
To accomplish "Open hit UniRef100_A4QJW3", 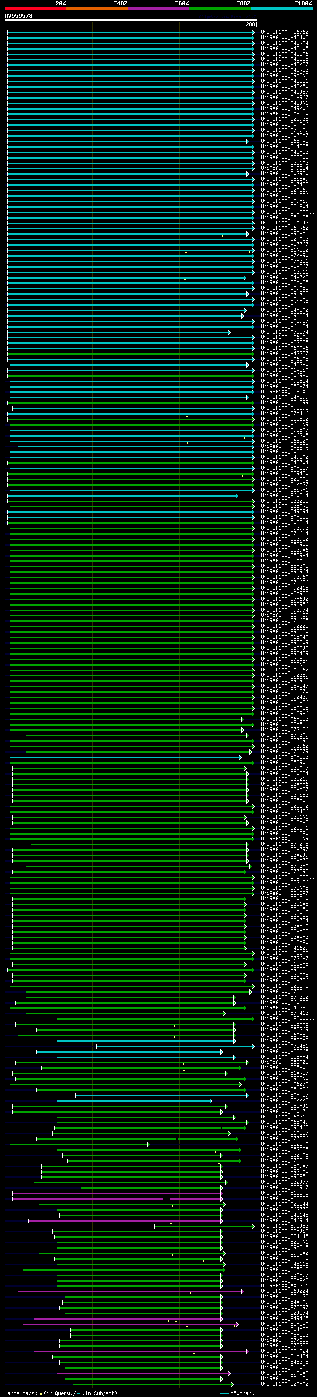I will coord(284,38).
